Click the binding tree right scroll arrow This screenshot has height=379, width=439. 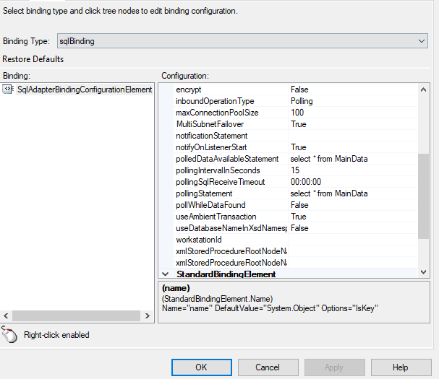(x=148, y=316)
